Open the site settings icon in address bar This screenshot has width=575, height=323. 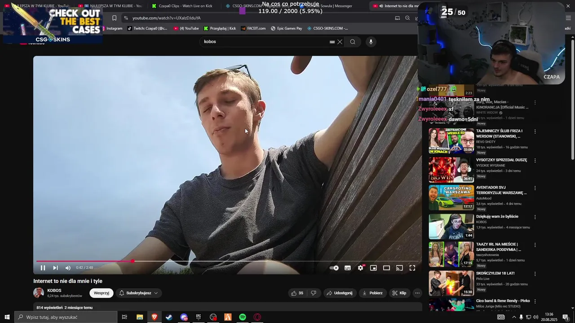pos(126,18)
